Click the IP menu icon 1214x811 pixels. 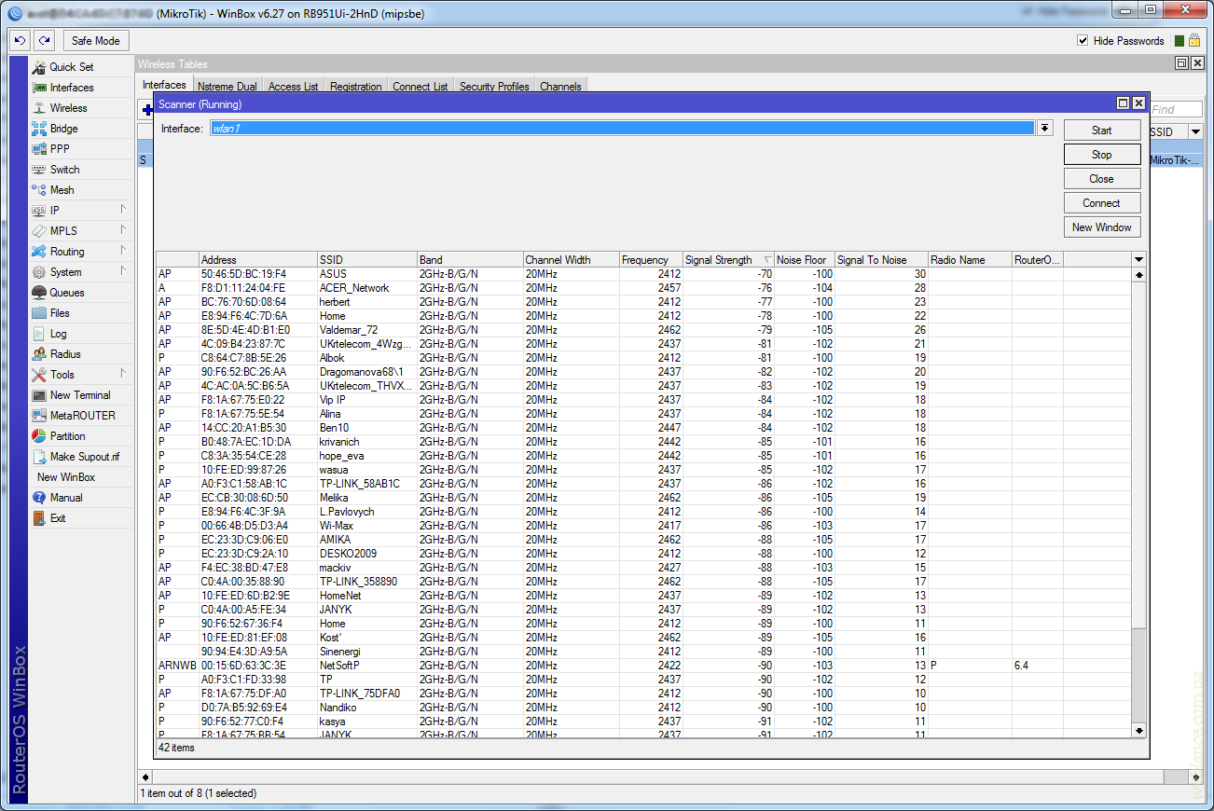point(38,211)
